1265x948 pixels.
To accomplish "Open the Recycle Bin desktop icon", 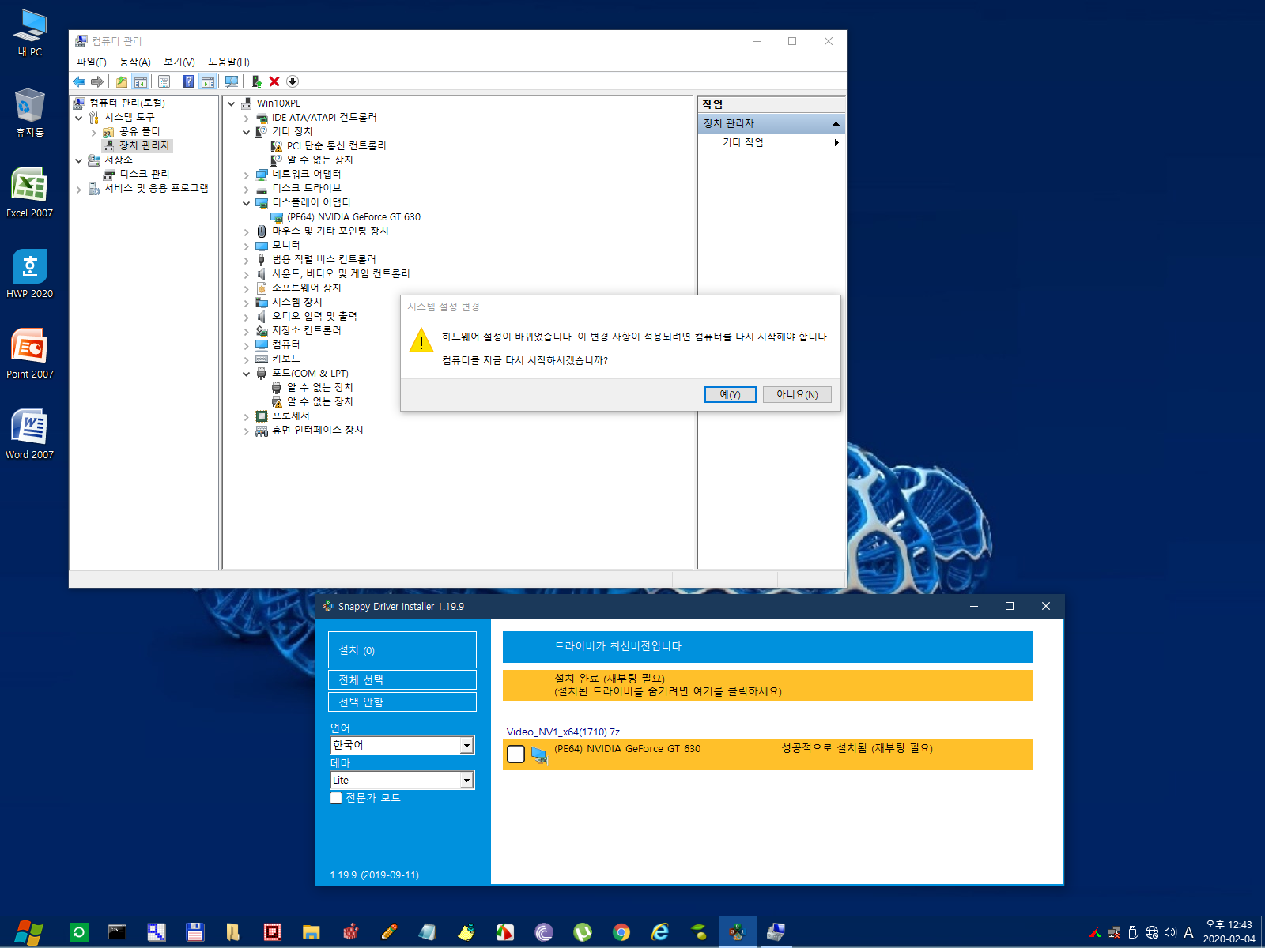I will (29, 112).
